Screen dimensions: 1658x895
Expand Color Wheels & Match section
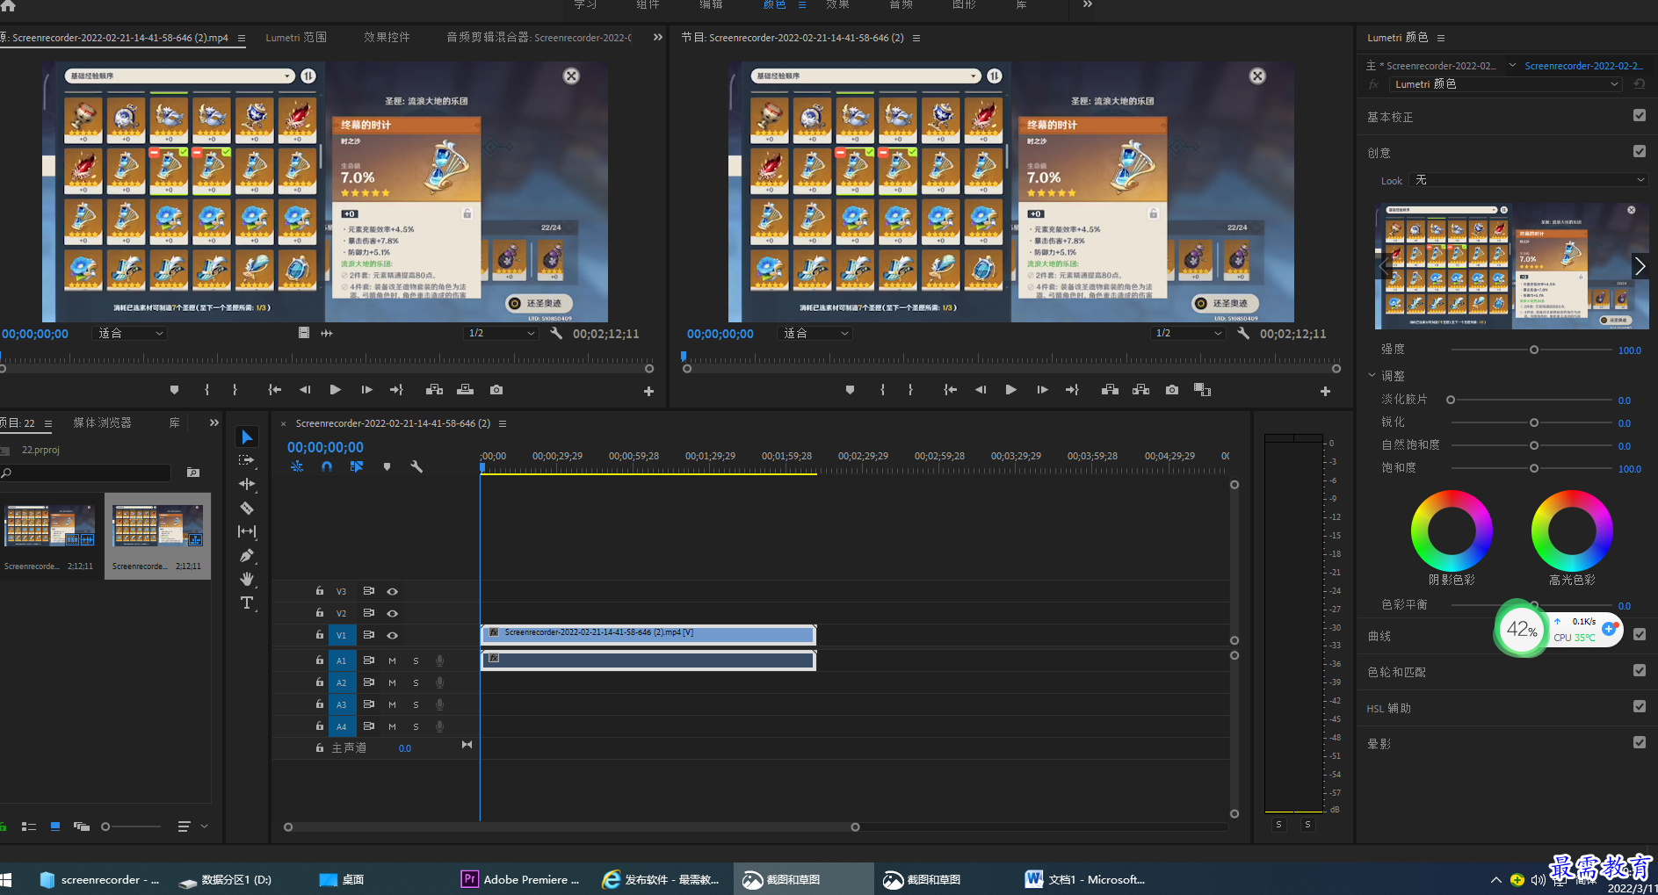coord(1396,672)
